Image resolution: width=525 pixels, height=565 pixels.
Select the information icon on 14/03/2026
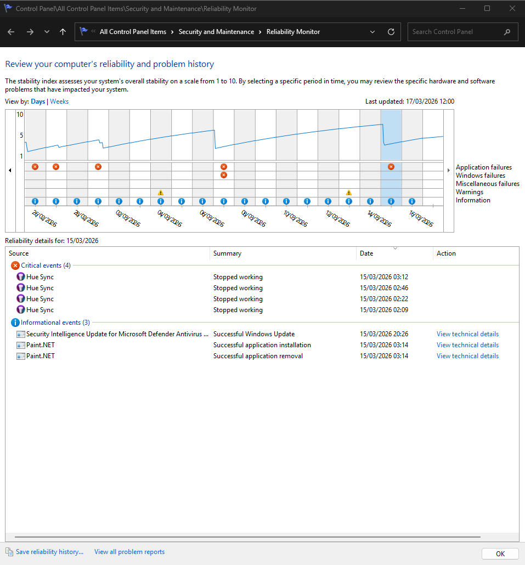tap(370, 201)
